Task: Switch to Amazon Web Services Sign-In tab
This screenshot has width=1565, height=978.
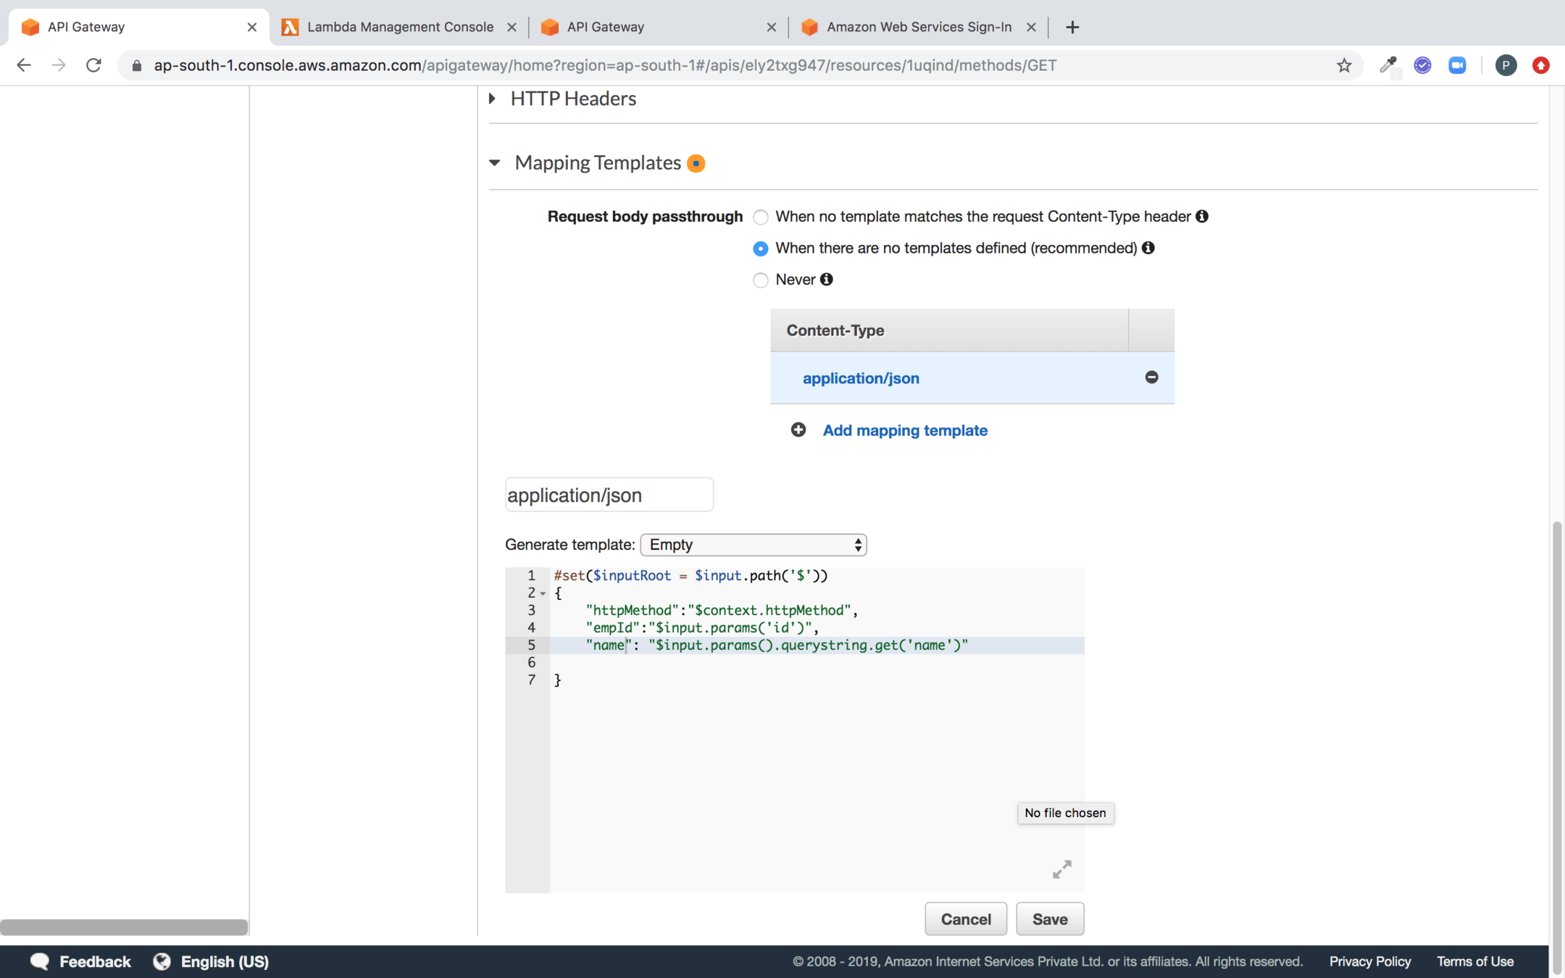Action: pos(919,27)
